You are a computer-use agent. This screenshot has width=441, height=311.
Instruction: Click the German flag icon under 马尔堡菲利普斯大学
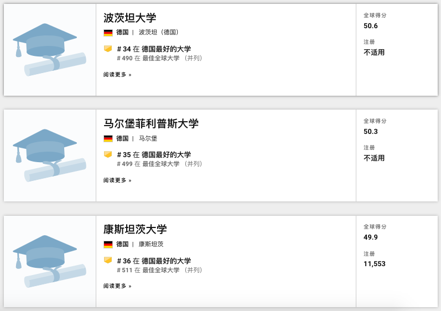pos(108,138)
